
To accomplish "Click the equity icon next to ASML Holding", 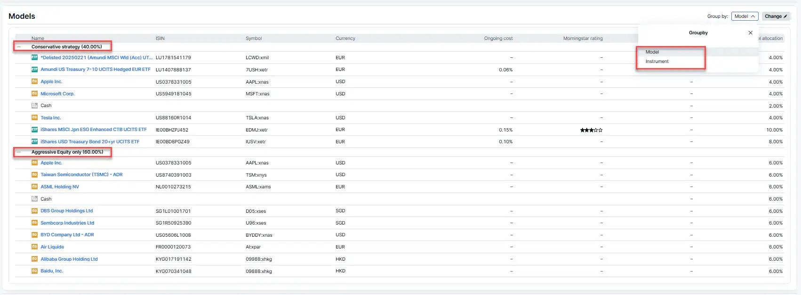I will [34, 186].
